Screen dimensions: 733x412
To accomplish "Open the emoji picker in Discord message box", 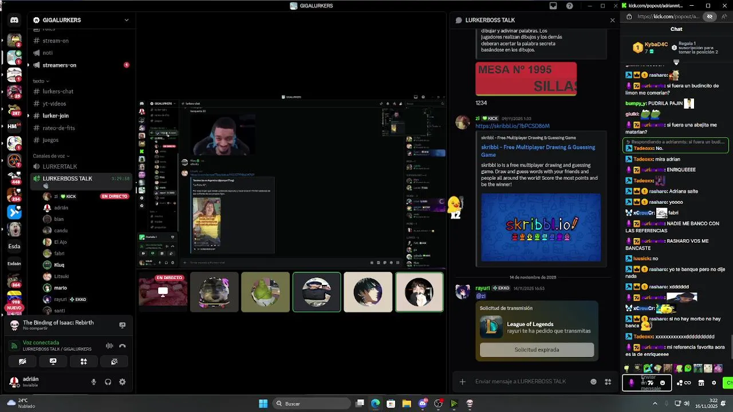I will pyautogui.click(x=593, y=382).
